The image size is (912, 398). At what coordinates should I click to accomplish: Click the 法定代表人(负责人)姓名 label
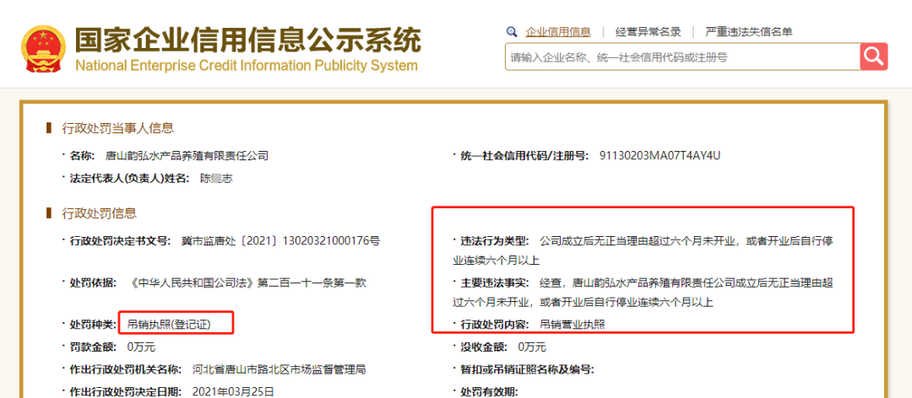129,179
